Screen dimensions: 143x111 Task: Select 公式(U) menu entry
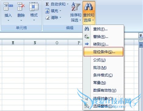[104, 60]
